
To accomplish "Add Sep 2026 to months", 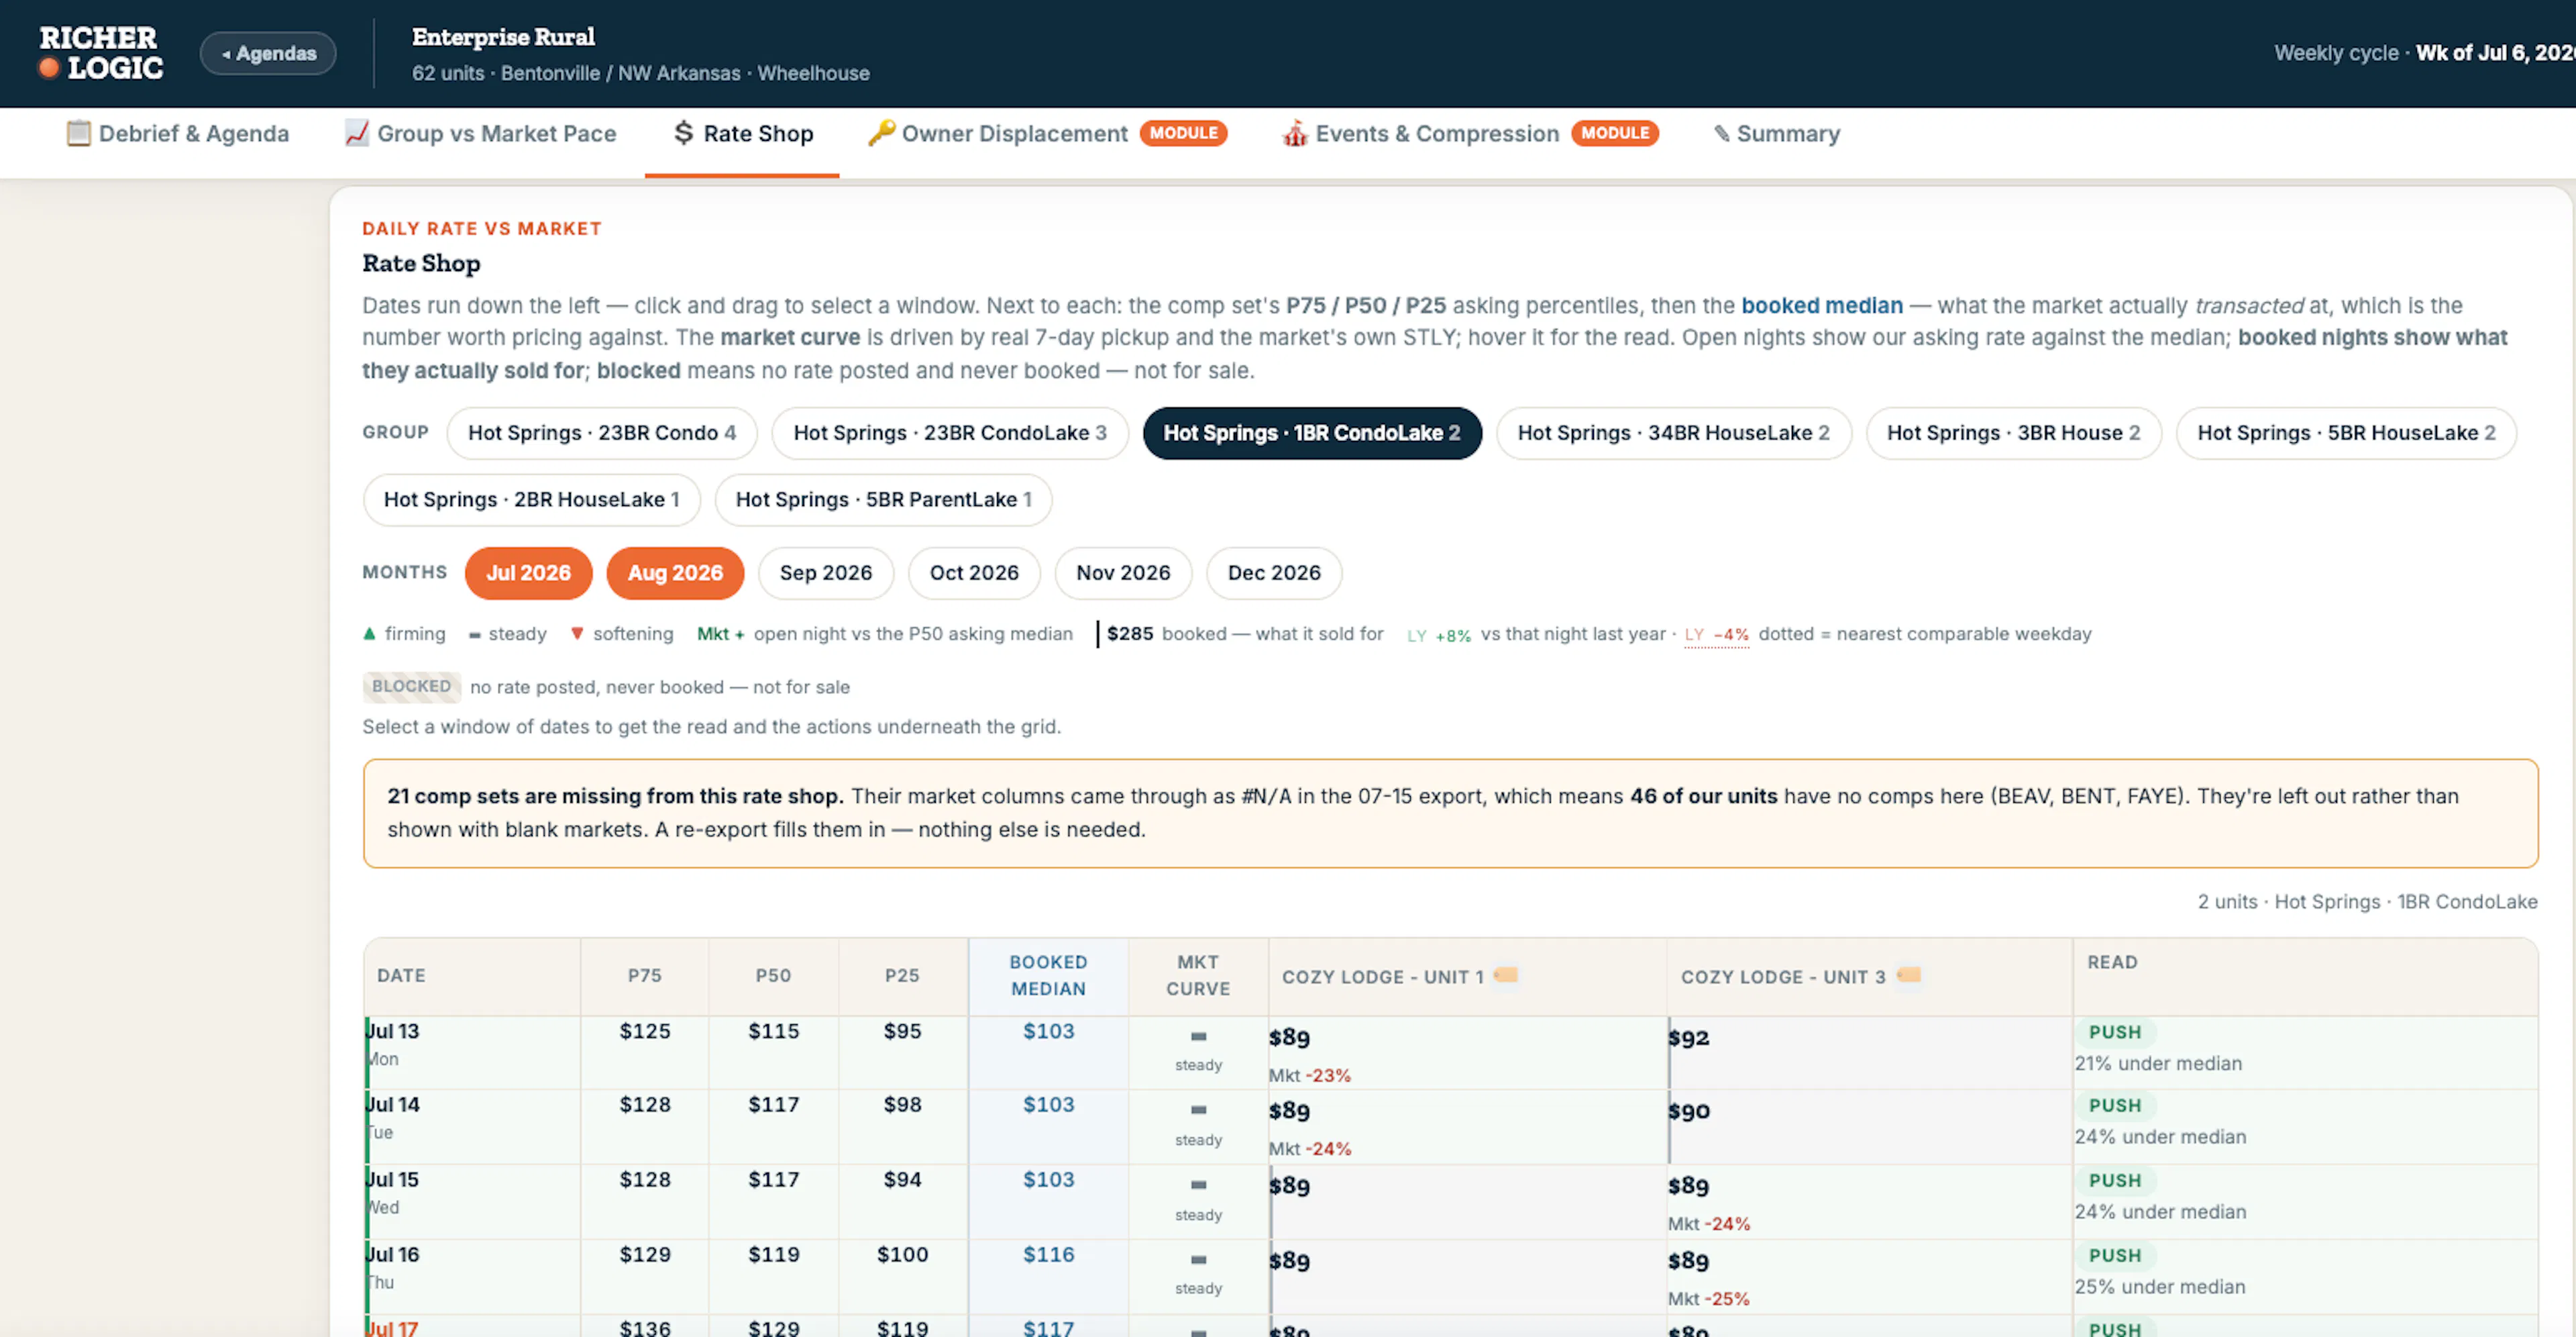I will [826, 573].
